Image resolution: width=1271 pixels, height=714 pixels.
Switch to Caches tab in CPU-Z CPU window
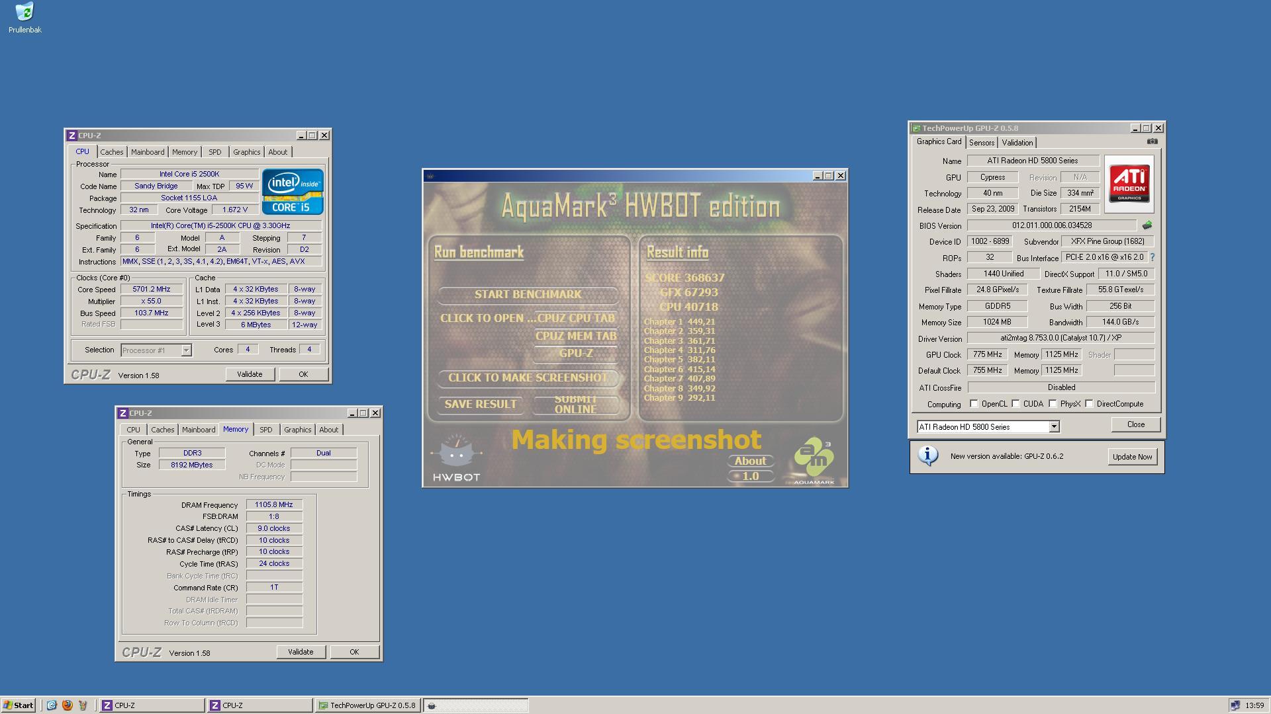tap(111, 152)
